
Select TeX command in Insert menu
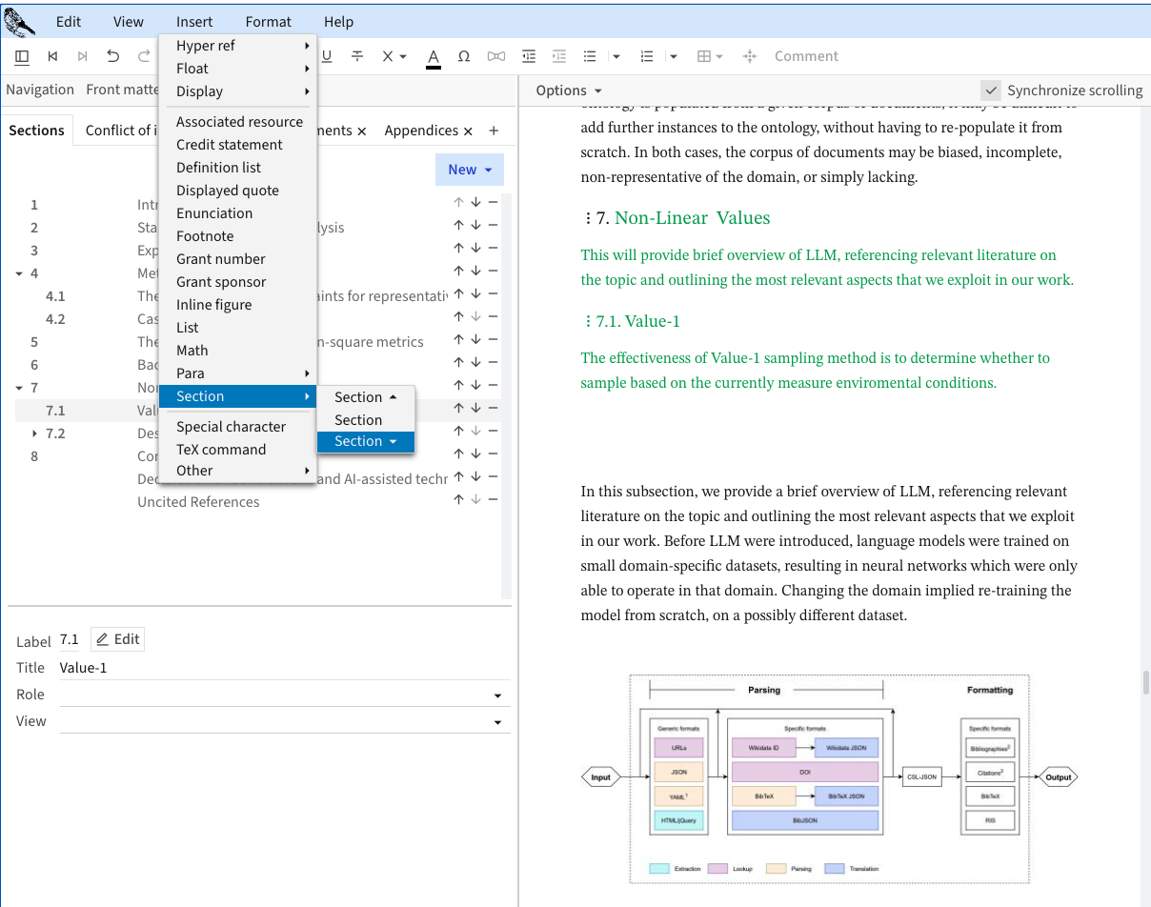click(x=221, y=450)
